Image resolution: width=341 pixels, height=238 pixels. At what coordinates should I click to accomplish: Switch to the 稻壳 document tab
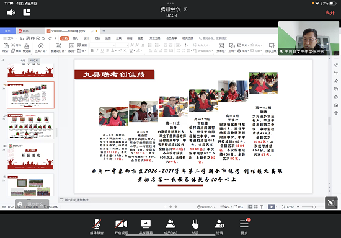tap(30, 31)
